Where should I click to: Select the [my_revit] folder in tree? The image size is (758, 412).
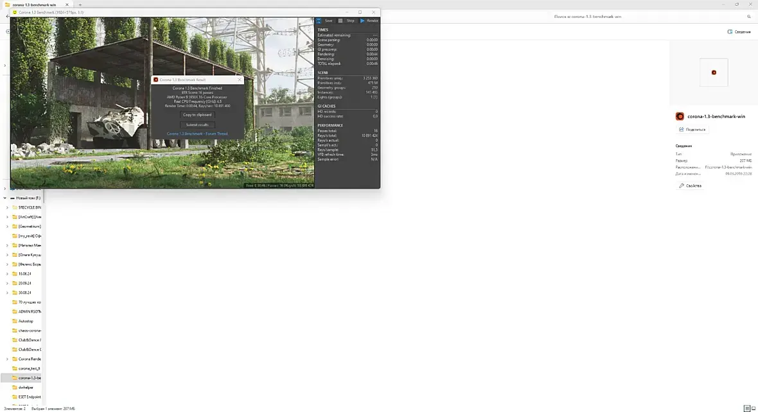tap(26, 236)
